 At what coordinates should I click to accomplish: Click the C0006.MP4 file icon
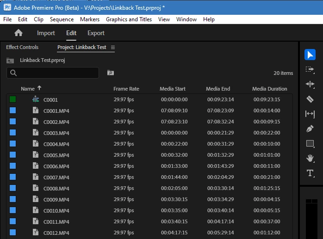[x=36, y=166]
